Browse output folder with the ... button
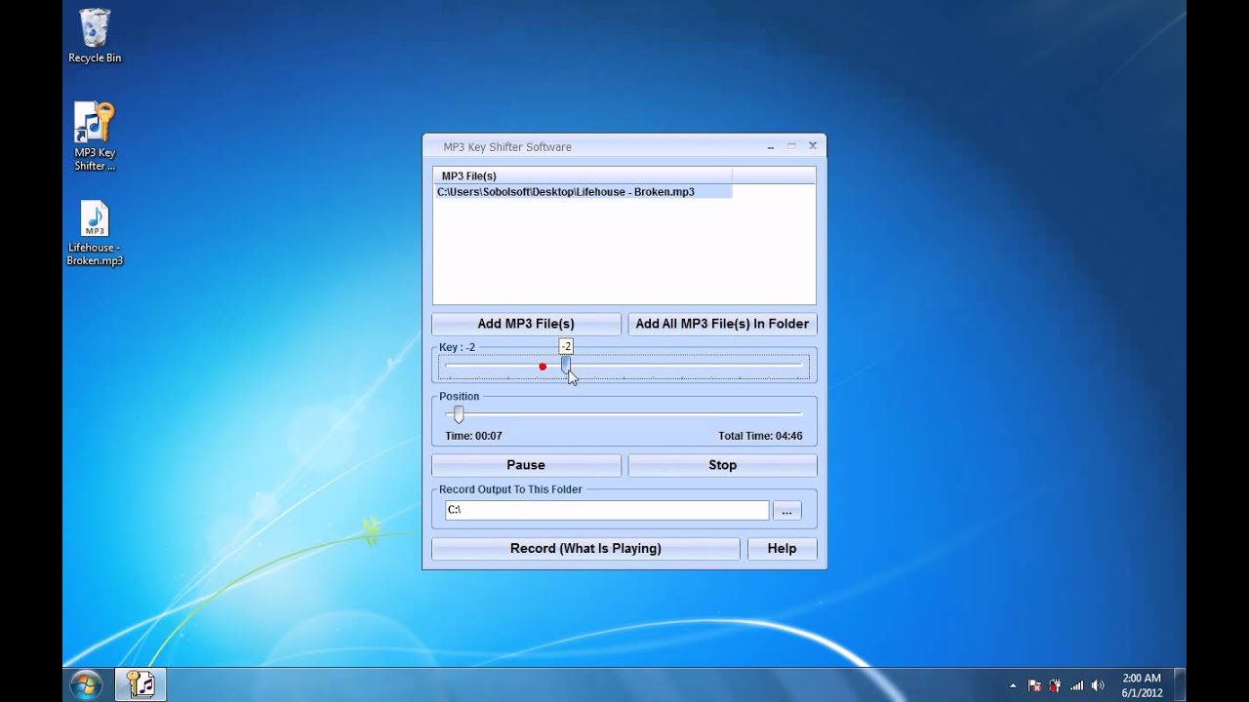1249x702 pixels. coord(786,511)
